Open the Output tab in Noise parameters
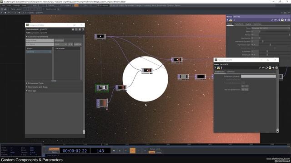Image resolution: width=291 pixels, height=163 pixels. [248, 24]
